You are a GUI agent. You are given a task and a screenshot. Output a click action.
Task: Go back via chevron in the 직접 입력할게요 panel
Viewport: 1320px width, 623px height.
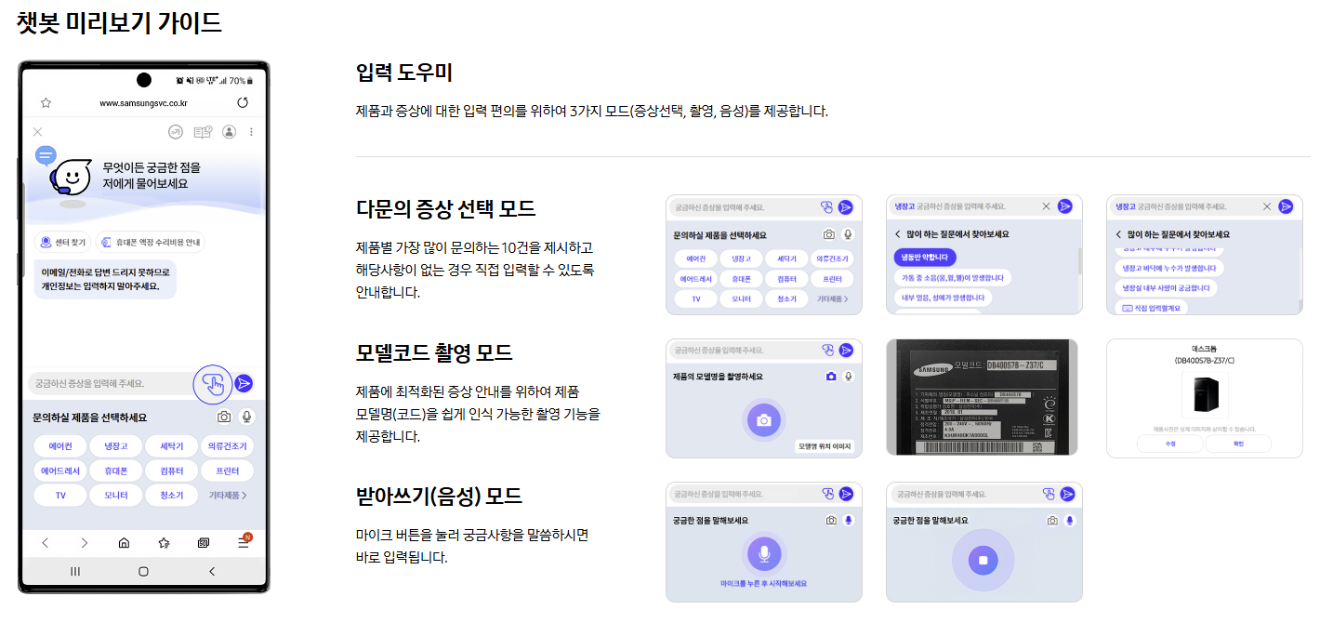[1118, 234]
